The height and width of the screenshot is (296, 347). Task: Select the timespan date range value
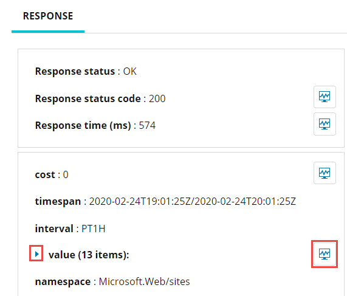click(x=192, y=201)
